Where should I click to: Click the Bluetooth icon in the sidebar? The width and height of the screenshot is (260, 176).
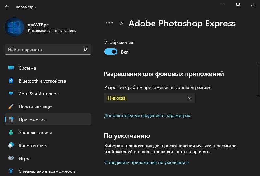11,81
